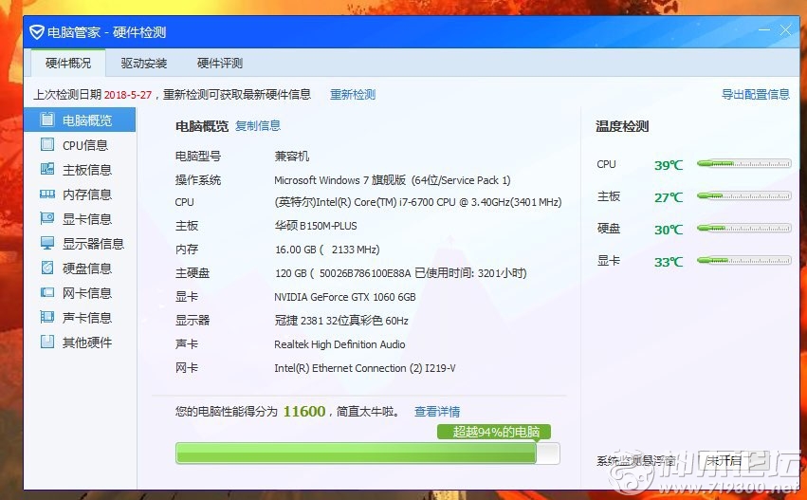Click the green performance score bar

368,454
